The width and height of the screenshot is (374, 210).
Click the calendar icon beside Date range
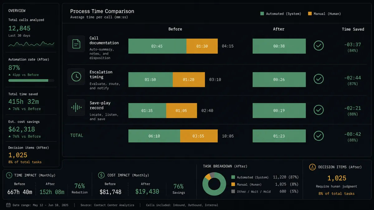pyautogui.click(x=8, y=205)
